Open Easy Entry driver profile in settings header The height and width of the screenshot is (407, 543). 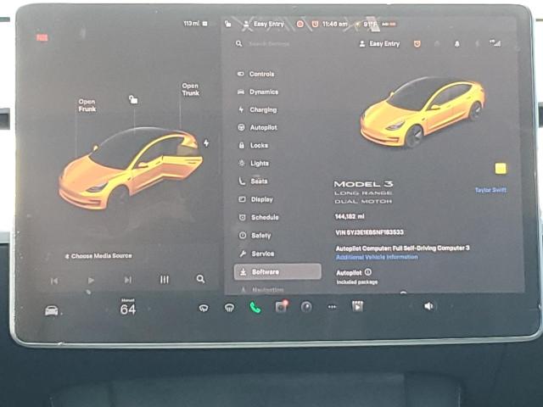(380, 43)
